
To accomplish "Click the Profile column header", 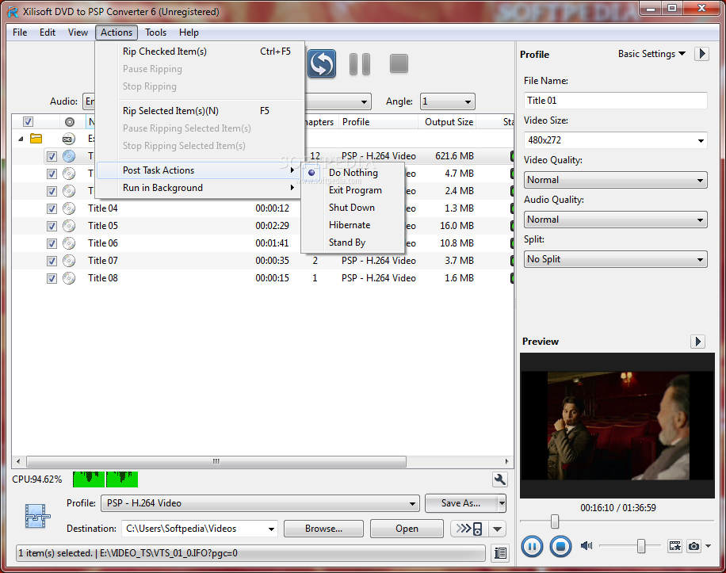I will 378,122.
